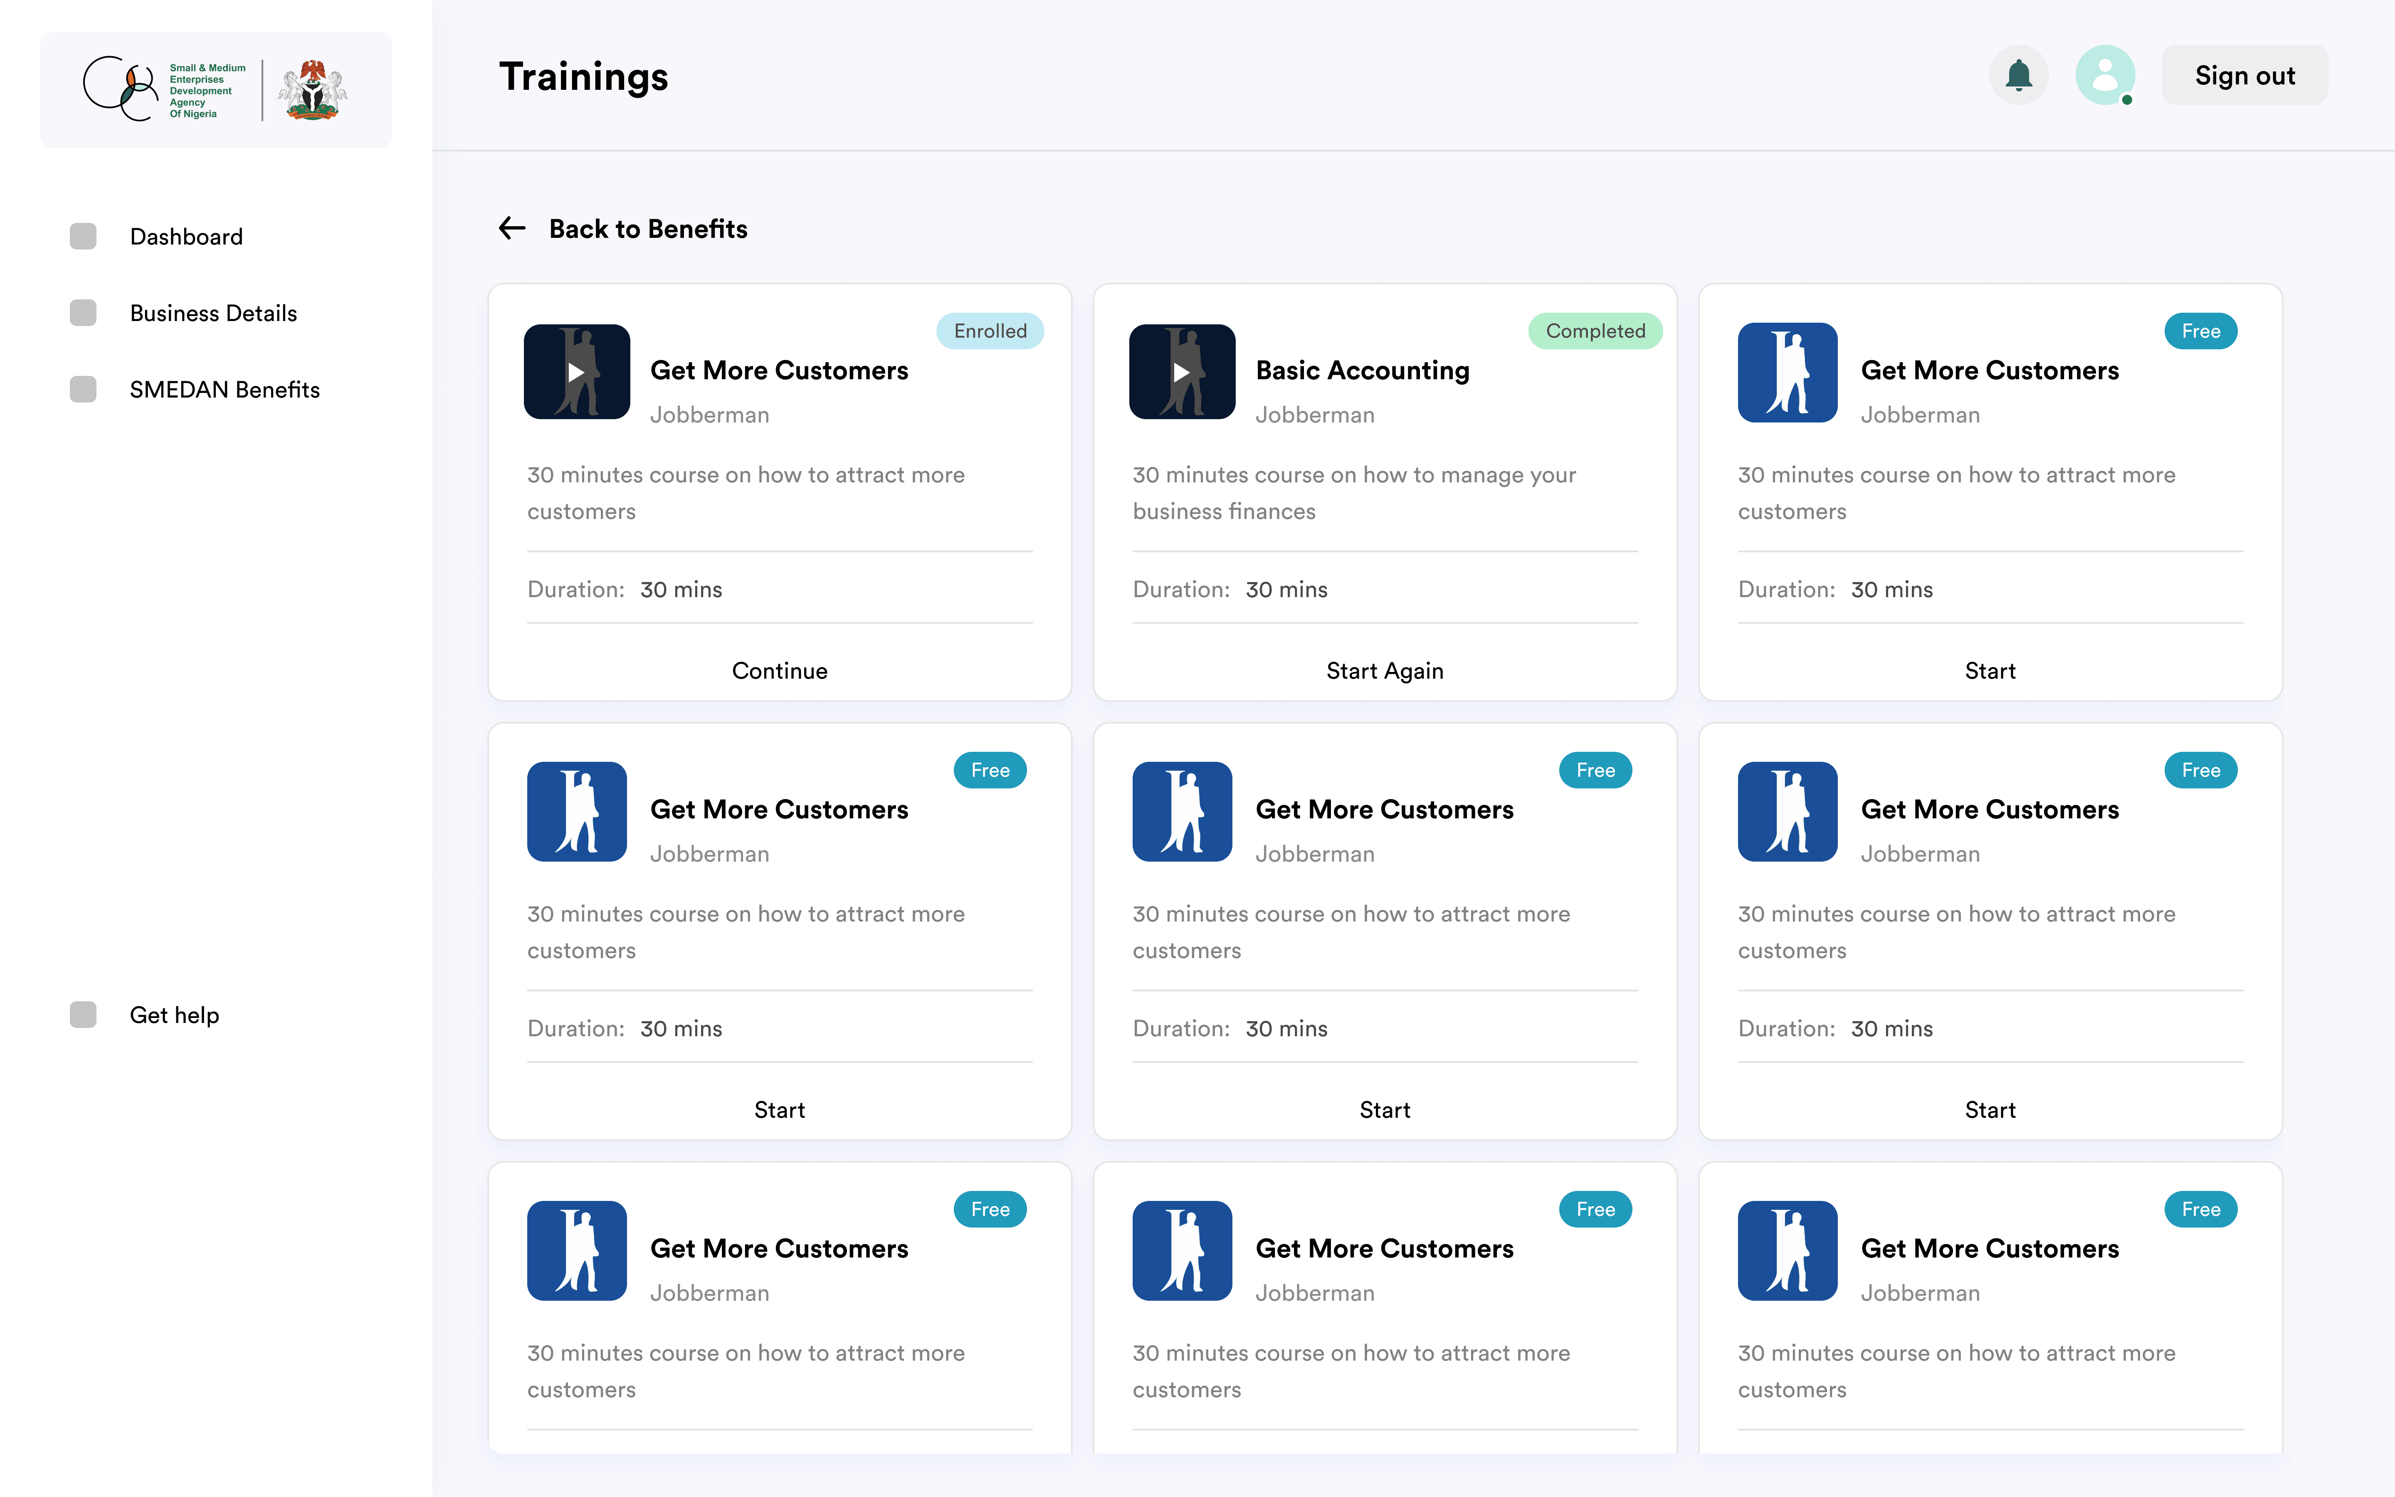
Task: Click the 30 mins duration on Basic Accounting
Action: click(1286, 589)
